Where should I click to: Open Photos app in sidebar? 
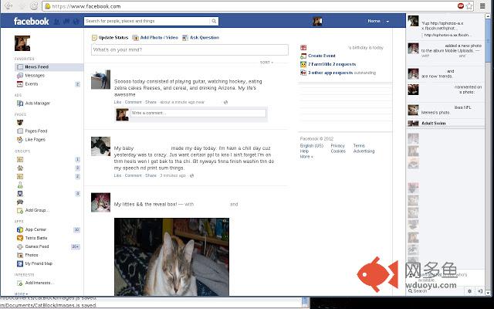32,255
